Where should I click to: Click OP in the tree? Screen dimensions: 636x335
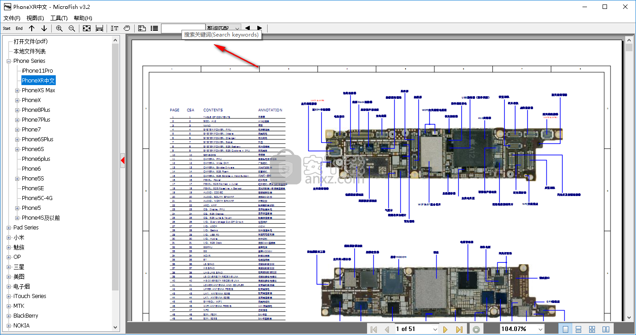pos(17,257)
